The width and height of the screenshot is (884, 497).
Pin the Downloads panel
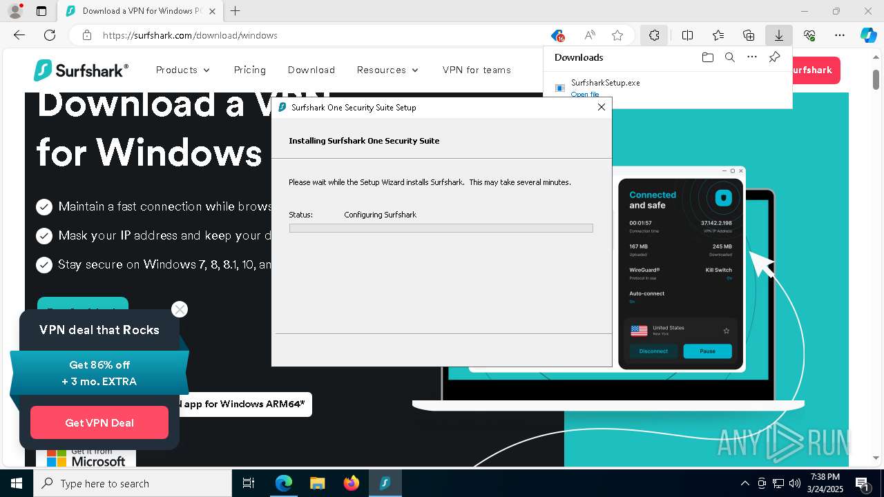coord(774,57)
